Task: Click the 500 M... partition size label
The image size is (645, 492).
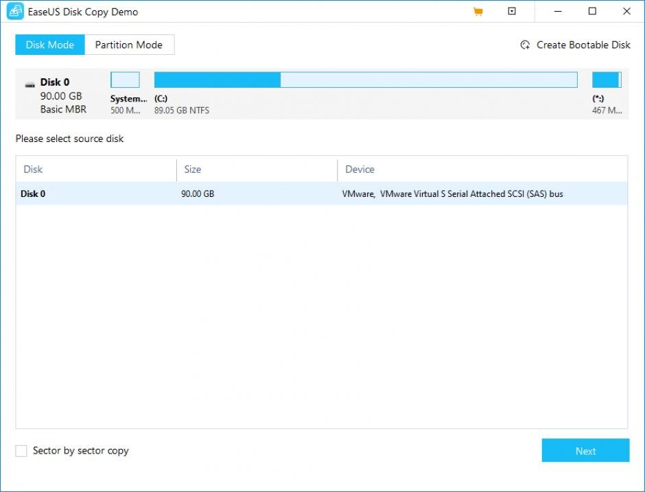Action: 125,110
